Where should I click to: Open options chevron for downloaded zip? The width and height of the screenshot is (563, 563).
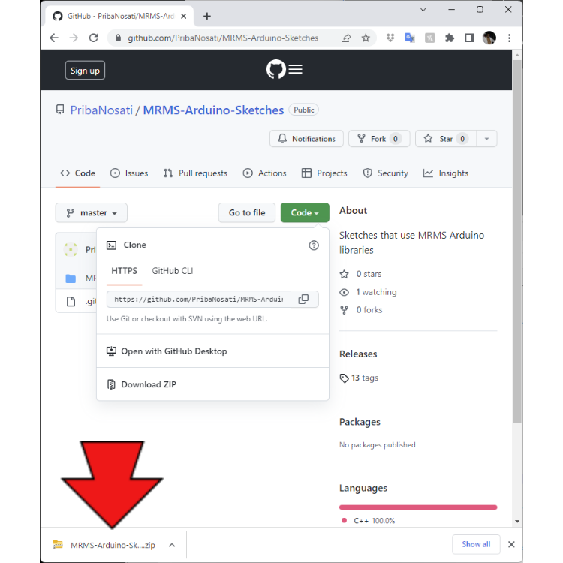pos(172,545)
